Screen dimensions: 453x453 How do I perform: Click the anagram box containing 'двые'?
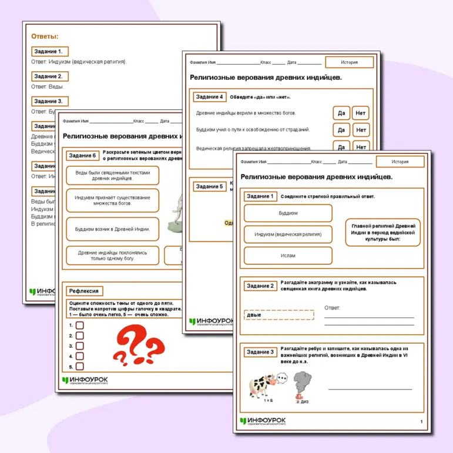pos(279,315)
